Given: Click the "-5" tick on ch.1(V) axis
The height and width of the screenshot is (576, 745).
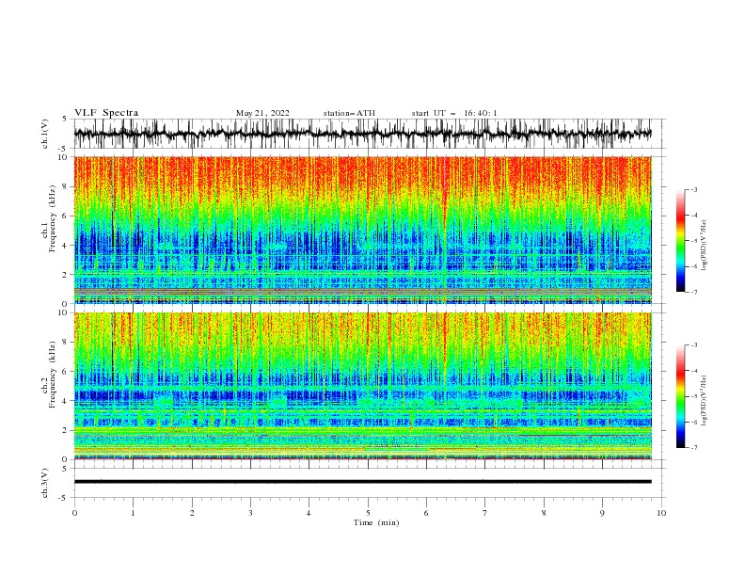Looking at the screenshot, I should click(x=64, y=149).
